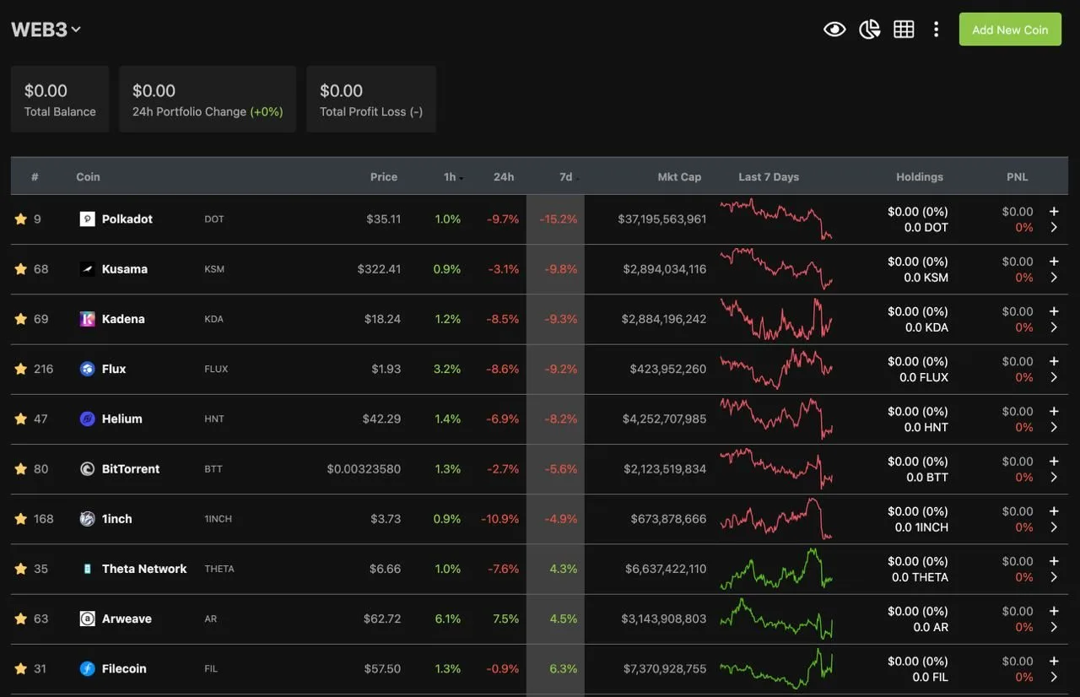Click the Flux coin logo icon

(x=87, y=369)
